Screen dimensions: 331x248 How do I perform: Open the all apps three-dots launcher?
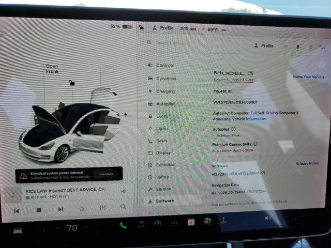(x=174, y=223)
